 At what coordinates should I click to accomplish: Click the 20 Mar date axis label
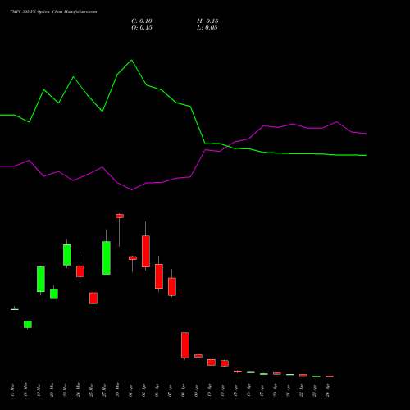(52, 389)
